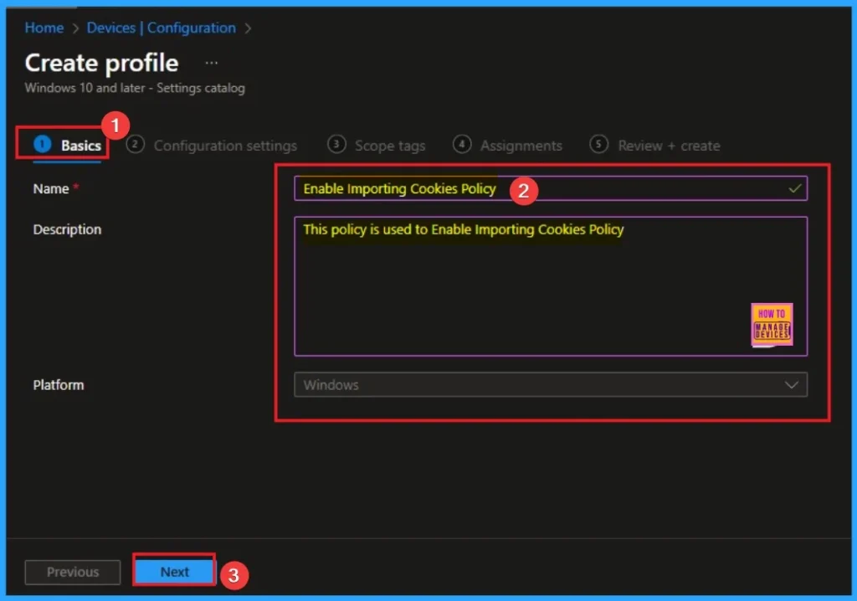This screenshot has height=601, width=857.
Task: Go to the Assignments step
Action: (x=507, y=146)
